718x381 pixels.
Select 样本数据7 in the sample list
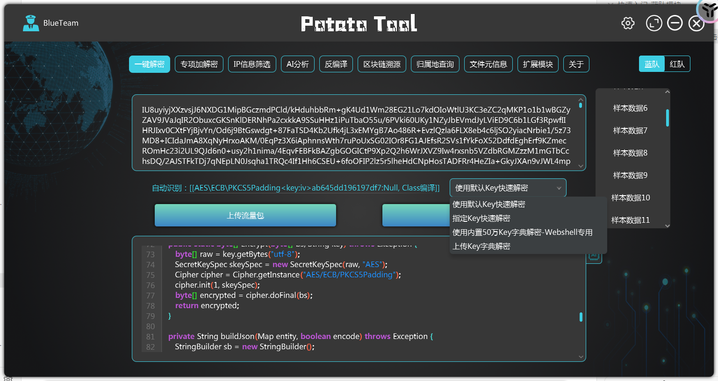click(631, 130)
